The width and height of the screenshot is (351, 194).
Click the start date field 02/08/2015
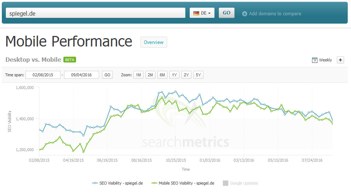[x=43, y=75]
